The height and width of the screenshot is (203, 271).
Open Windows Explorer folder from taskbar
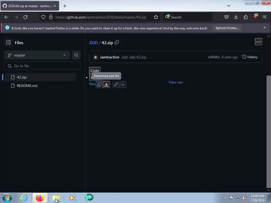point(56,198)
